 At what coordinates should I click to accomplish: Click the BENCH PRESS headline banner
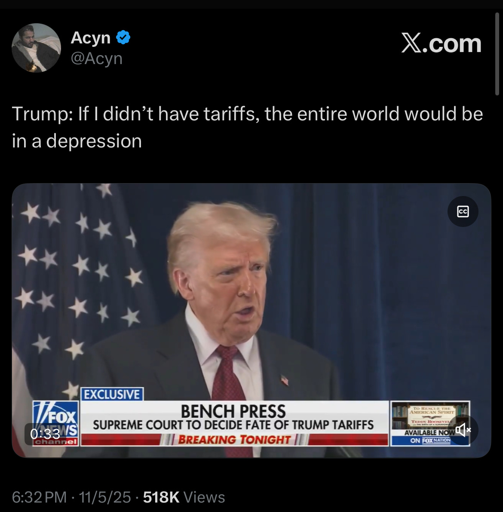coord(233,411)
